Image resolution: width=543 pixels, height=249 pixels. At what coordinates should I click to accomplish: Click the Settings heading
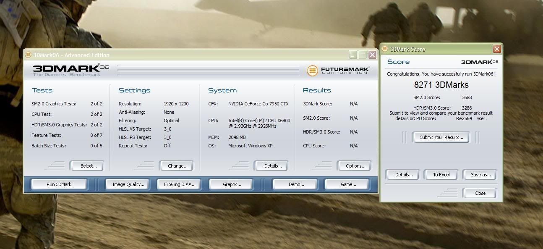(134, 90)
